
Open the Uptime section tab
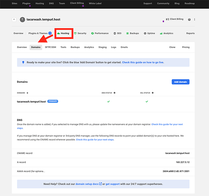pos(149,33)
